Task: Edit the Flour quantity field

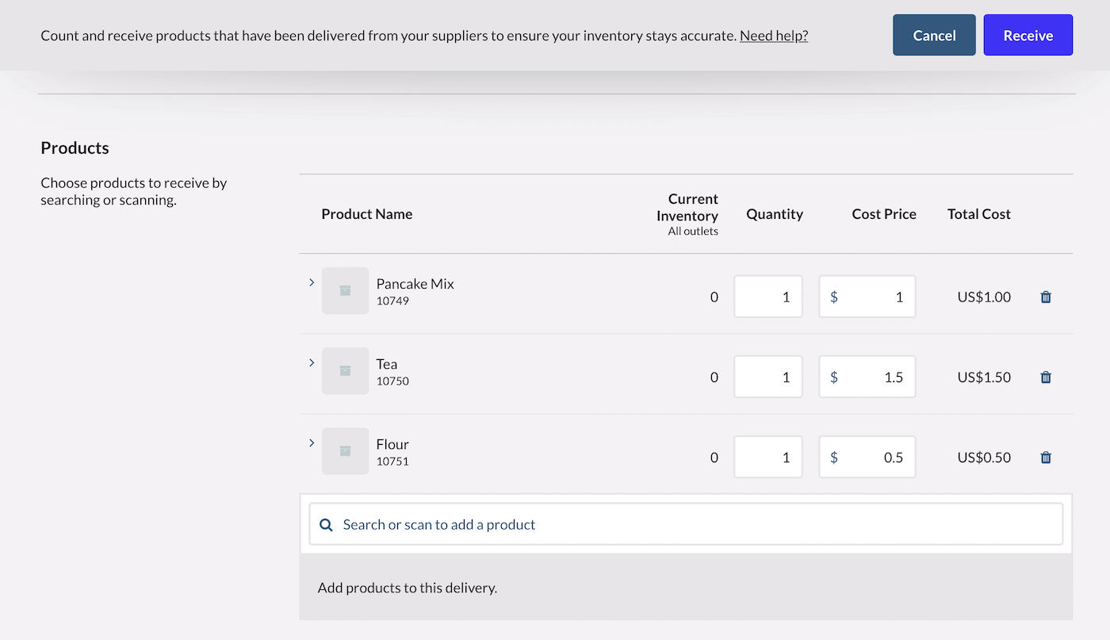Action: point(768,457)
